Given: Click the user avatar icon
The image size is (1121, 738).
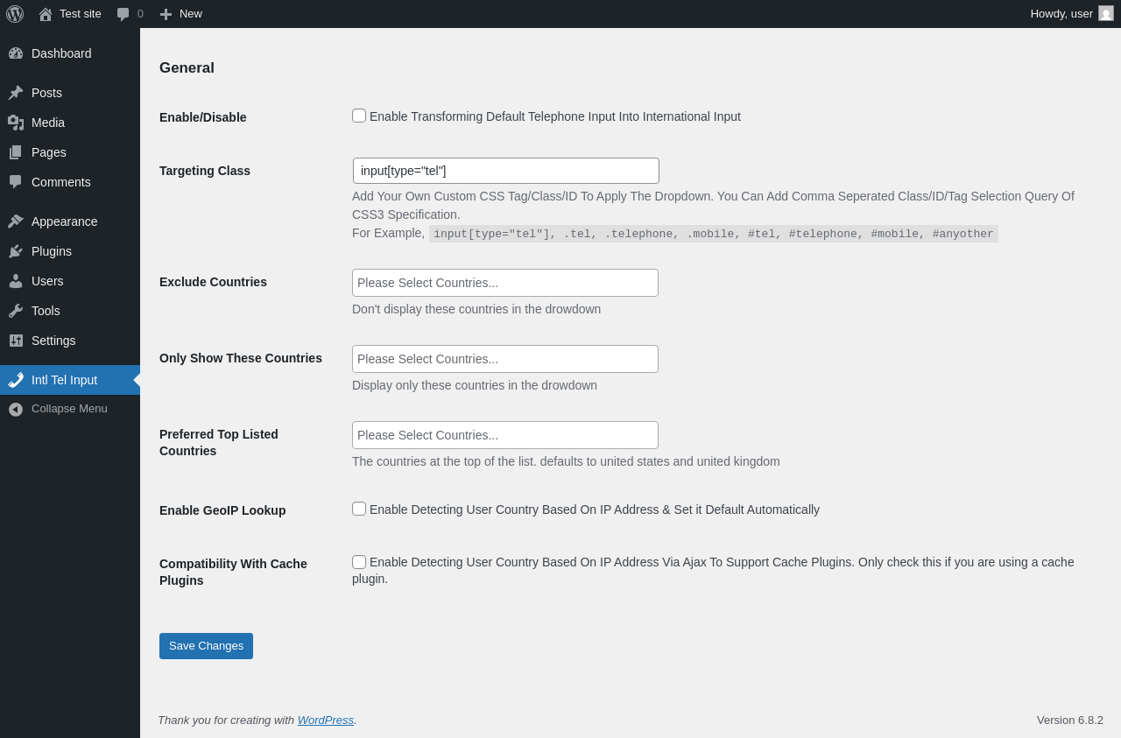Looking at the screenshot, I should (1106, 13).
